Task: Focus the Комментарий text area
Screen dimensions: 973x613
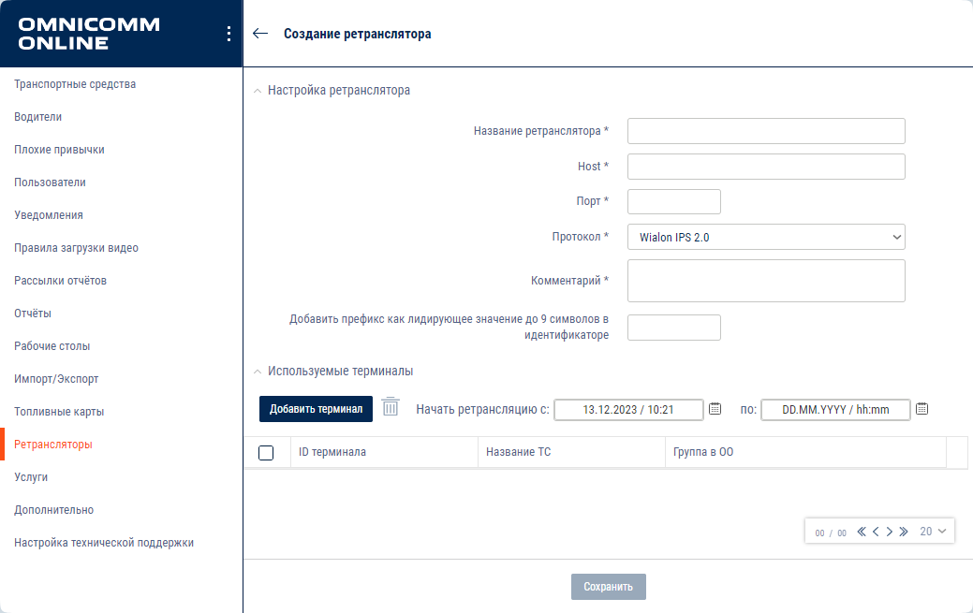Action: coord(766,281)
